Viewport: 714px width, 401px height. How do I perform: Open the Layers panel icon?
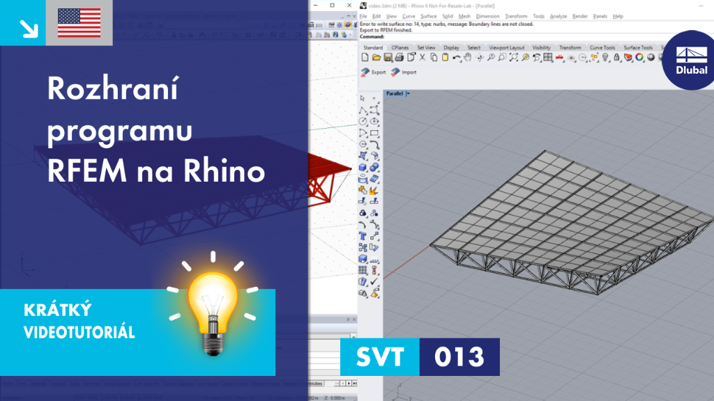(x=628, y=58)
